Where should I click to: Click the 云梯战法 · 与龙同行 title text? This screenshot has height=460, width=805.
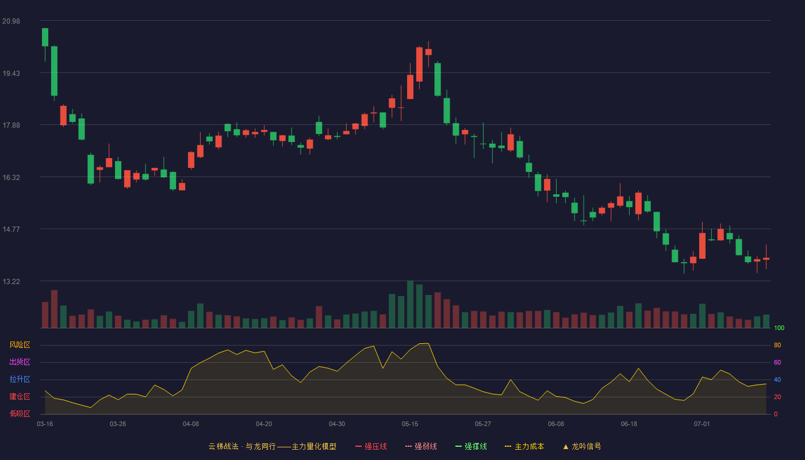(241, 446)
